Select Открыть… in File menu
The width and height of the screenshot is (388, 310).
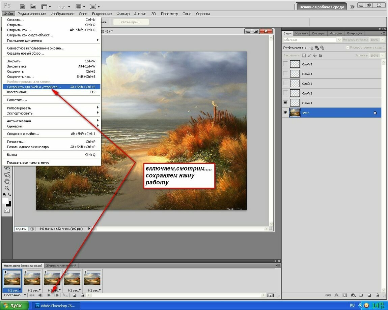[x=51, y=25]
